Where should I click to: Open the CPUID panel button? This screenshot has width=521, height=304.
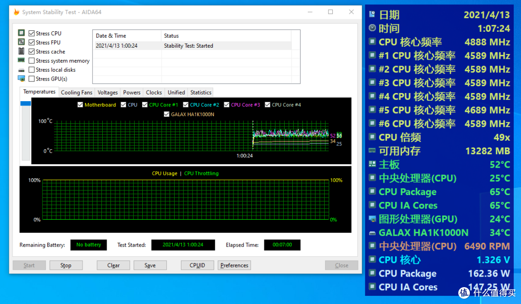(x=197, y=265)
